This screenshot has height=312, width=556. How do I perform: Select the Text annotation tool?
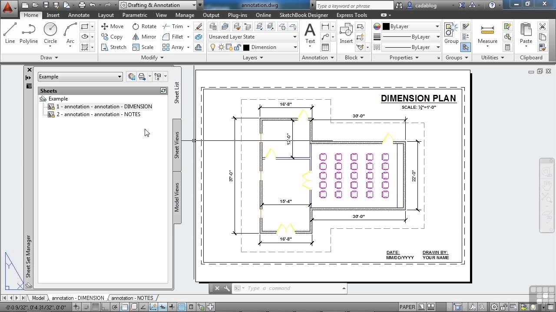310,34
